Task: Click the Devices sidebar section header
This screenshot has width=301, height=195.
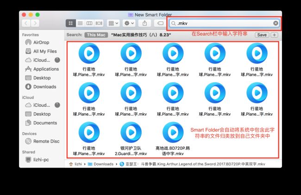Action: click(29, 134)
